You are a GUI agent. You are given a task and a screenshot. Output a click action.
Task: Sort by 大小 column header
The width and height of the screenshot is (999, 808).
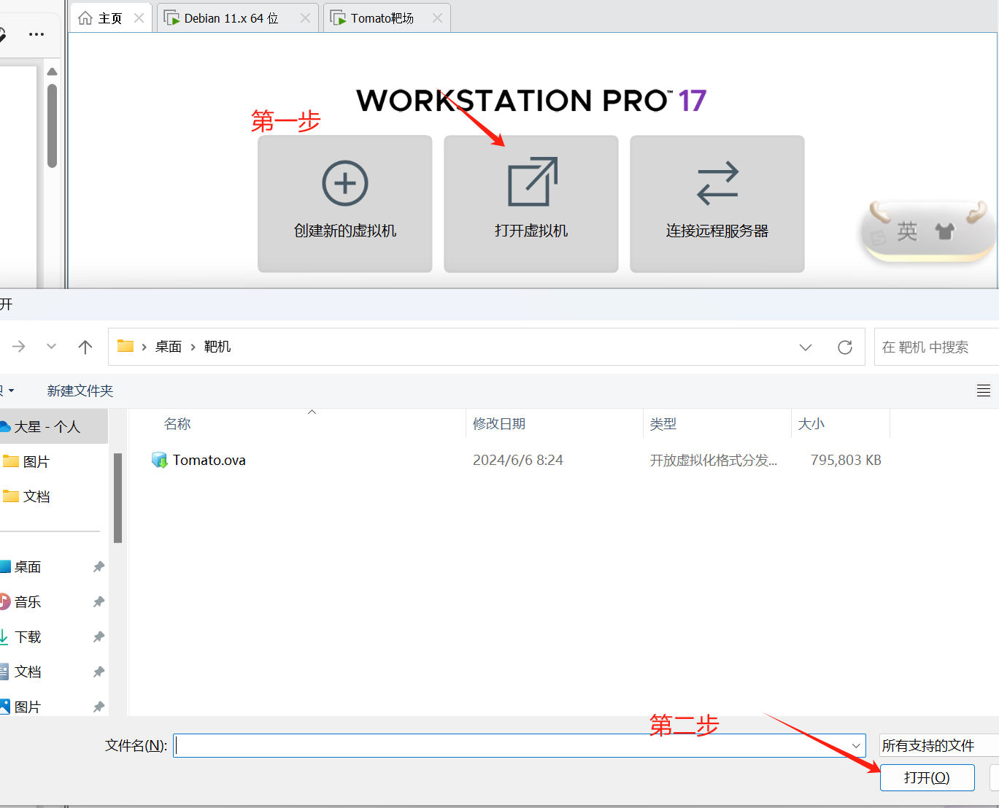pyautogui.click(x=811, y=424)
